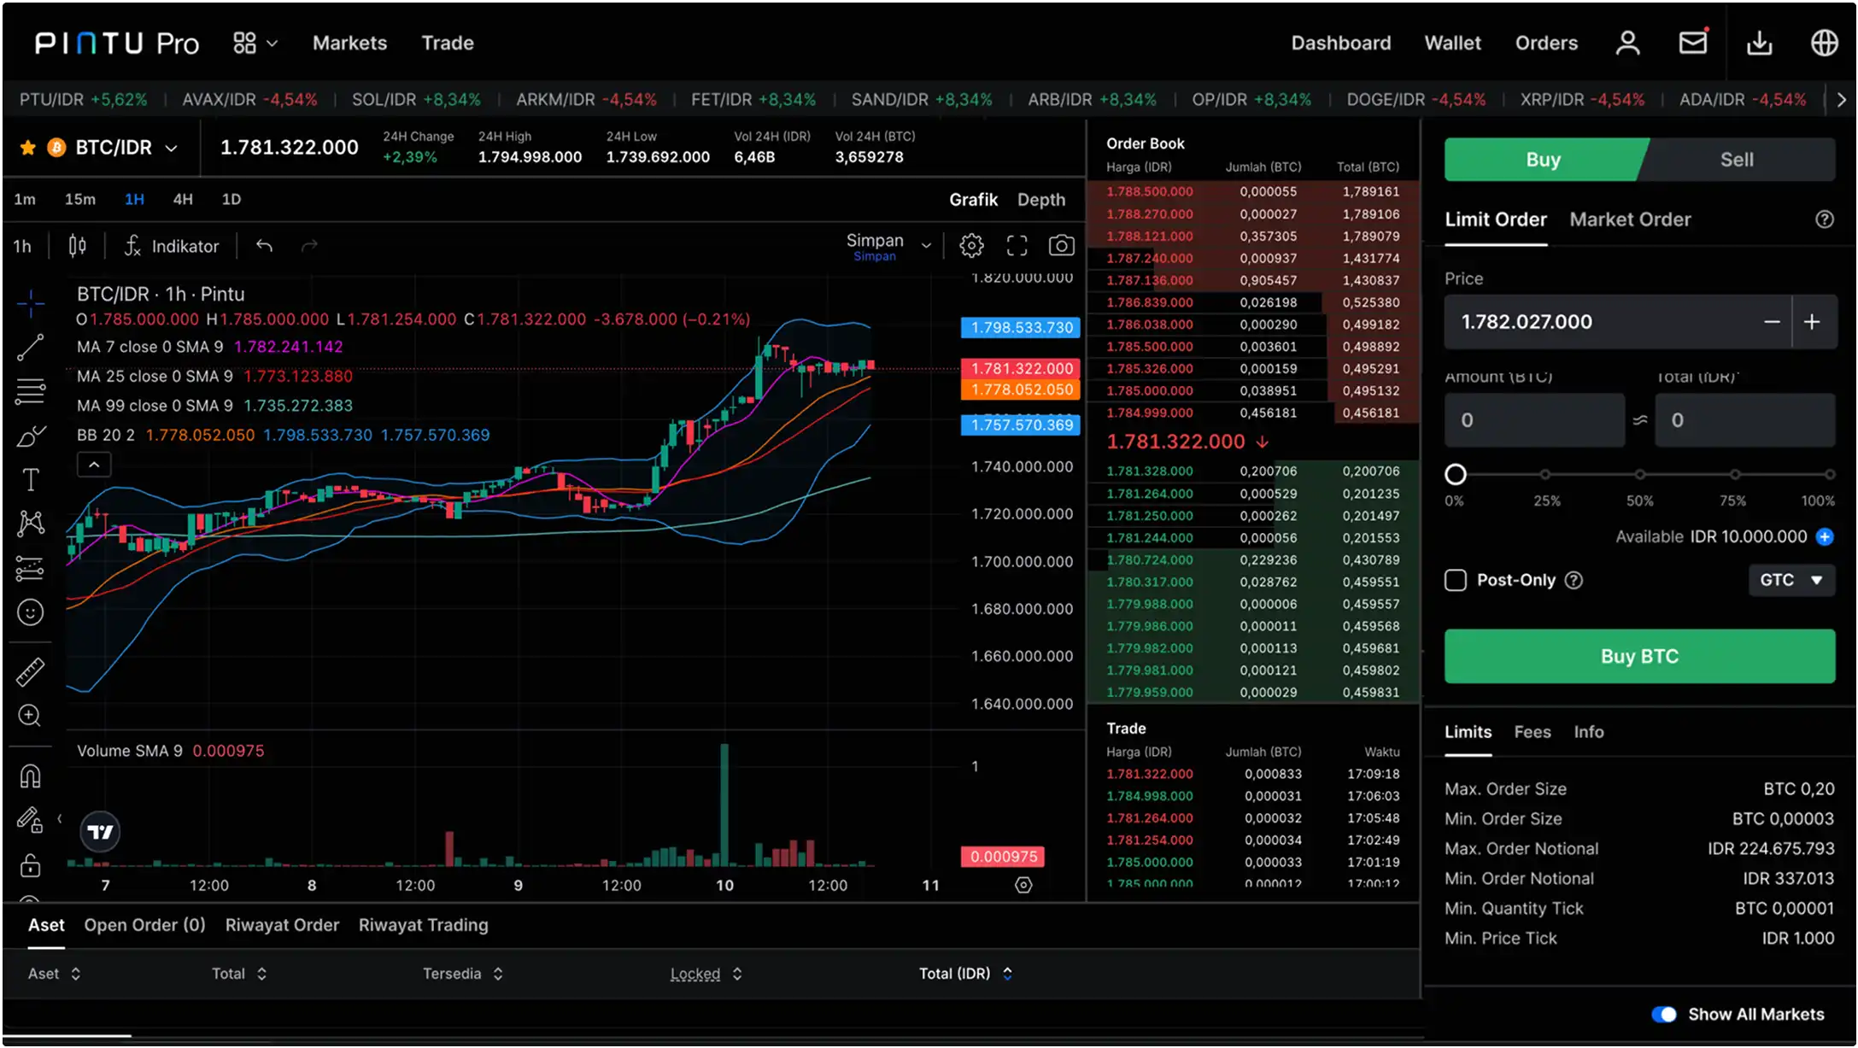Select the pattern drawing tool
The image size is (1858, 1048).
point(31,523)
